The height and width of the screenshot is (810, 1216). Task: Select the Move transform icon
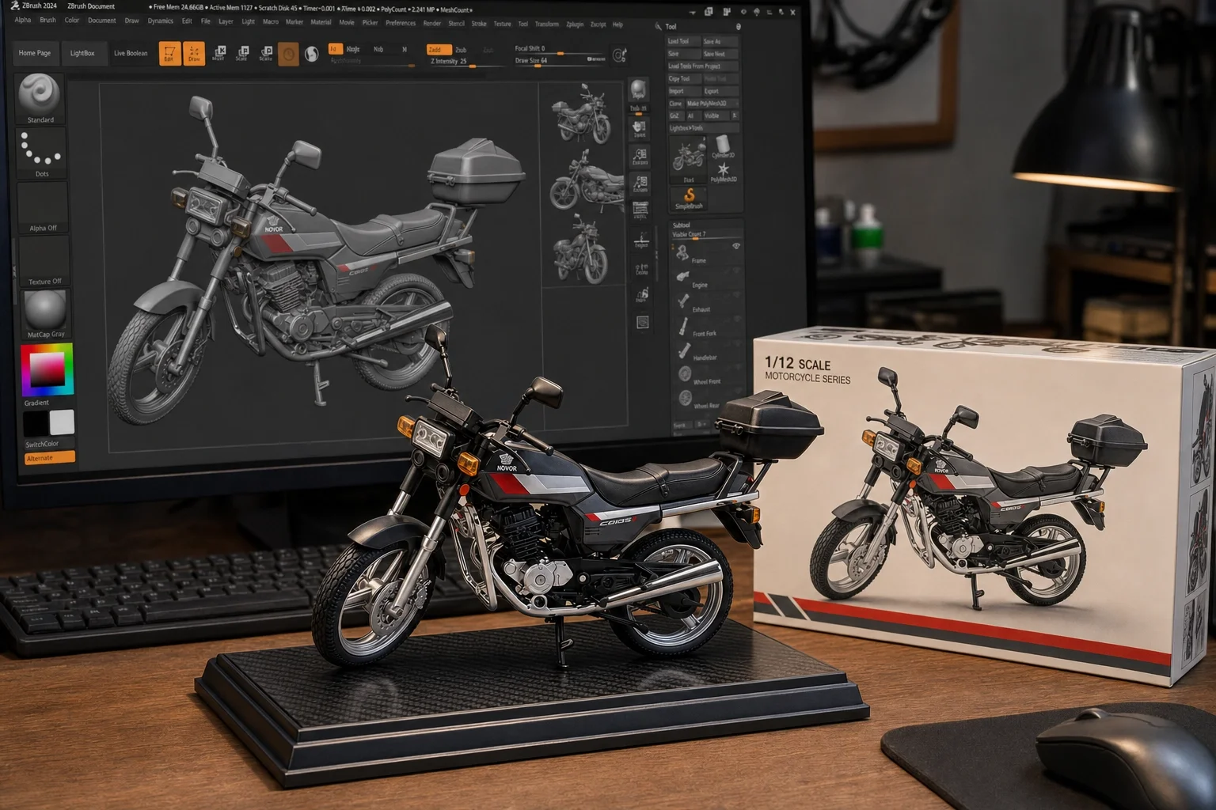click(218, 53)
